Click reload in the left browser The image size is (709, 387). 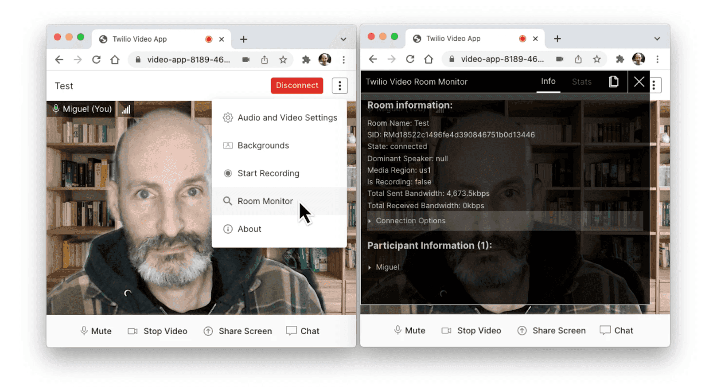coord(96,60)
